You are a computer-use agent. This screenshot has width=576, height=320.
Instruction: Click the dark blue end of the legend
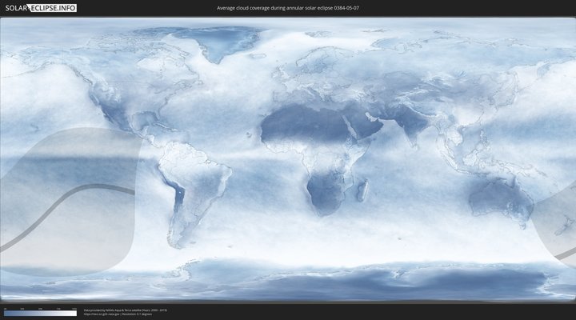(x=6, y=314)
